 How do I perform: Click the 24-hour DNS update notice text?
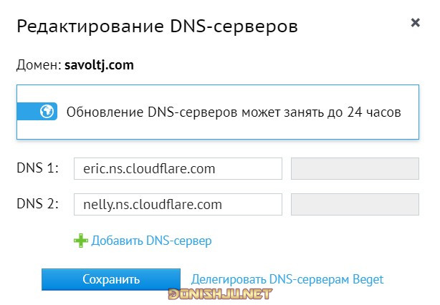coord(234,112)
